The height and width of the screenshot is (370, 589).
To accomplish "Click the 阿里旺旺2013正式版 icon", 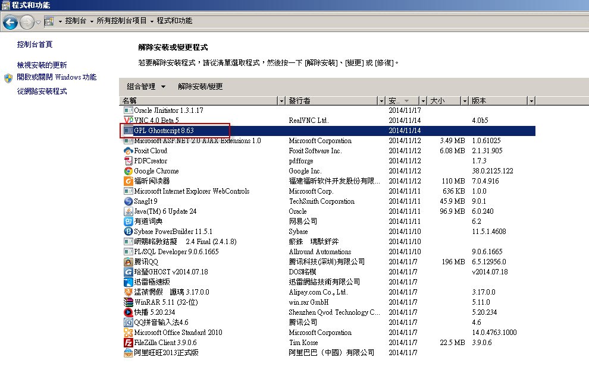I will pos(128,353).
